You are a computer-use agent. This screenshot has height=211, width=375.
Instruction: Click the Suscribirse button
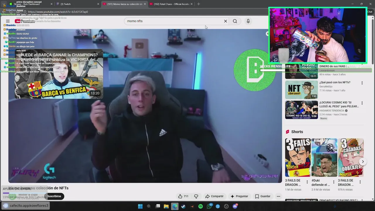point(54,196)
